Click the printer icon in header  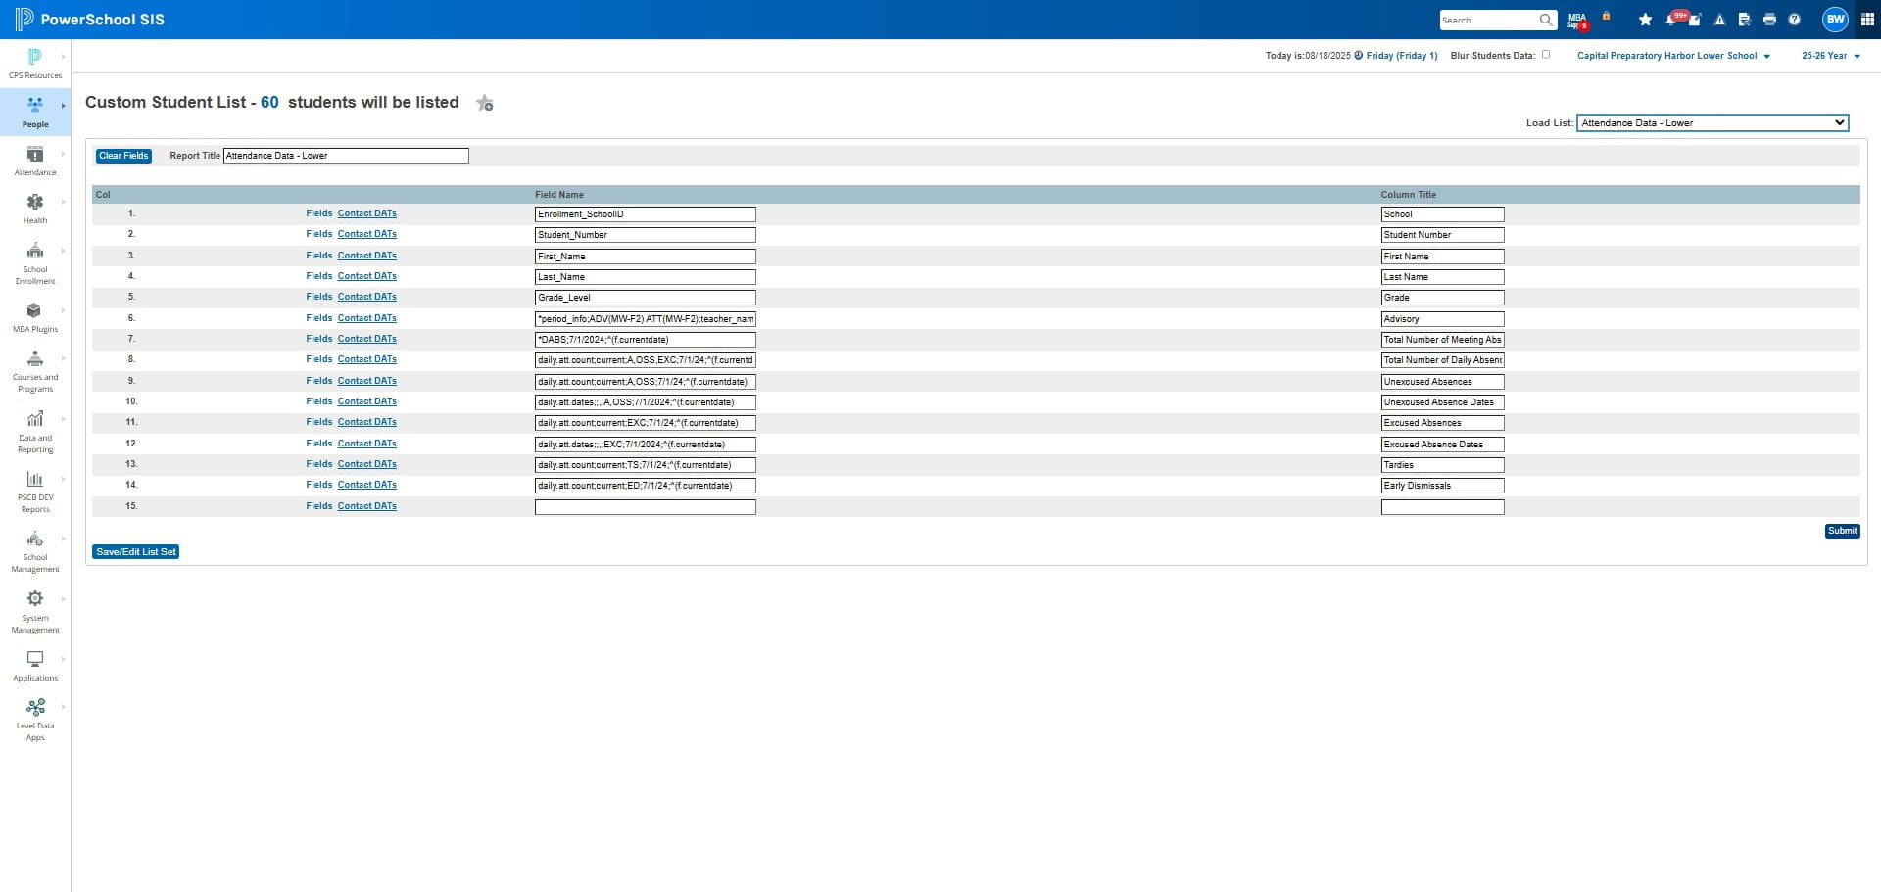pos(1769,20)
